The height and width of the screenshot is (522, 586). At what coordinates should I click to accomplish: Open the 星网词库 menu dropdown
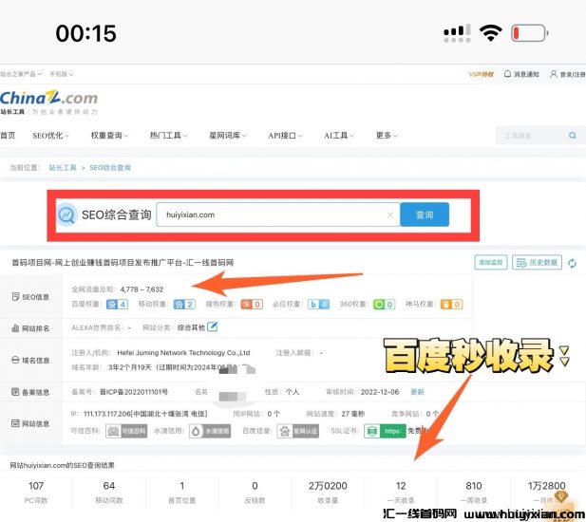(227, 136)
